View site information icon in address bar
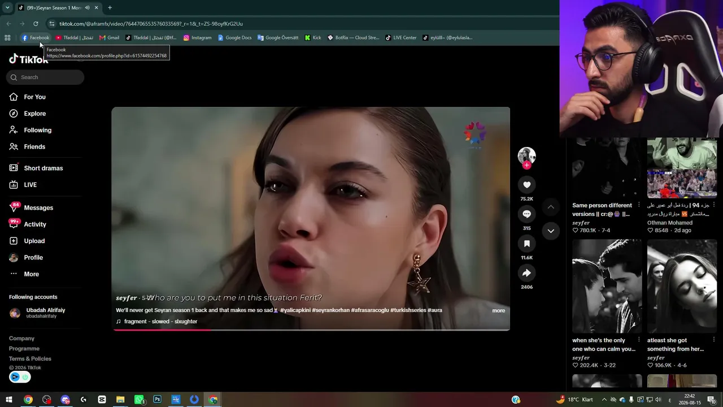The height and width of the screenshot is (407, 723). pos(52,24)
